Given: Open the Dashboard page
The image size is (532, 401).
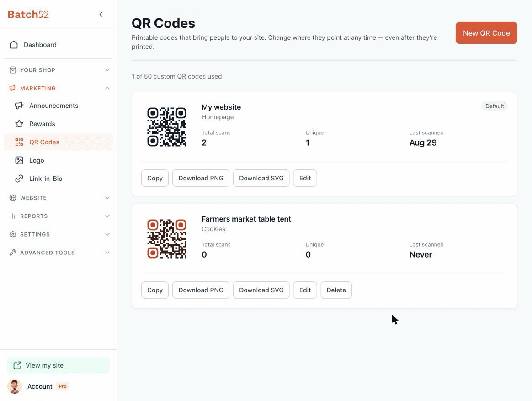Looking at the screenshot, I should (x=58, y=45).
